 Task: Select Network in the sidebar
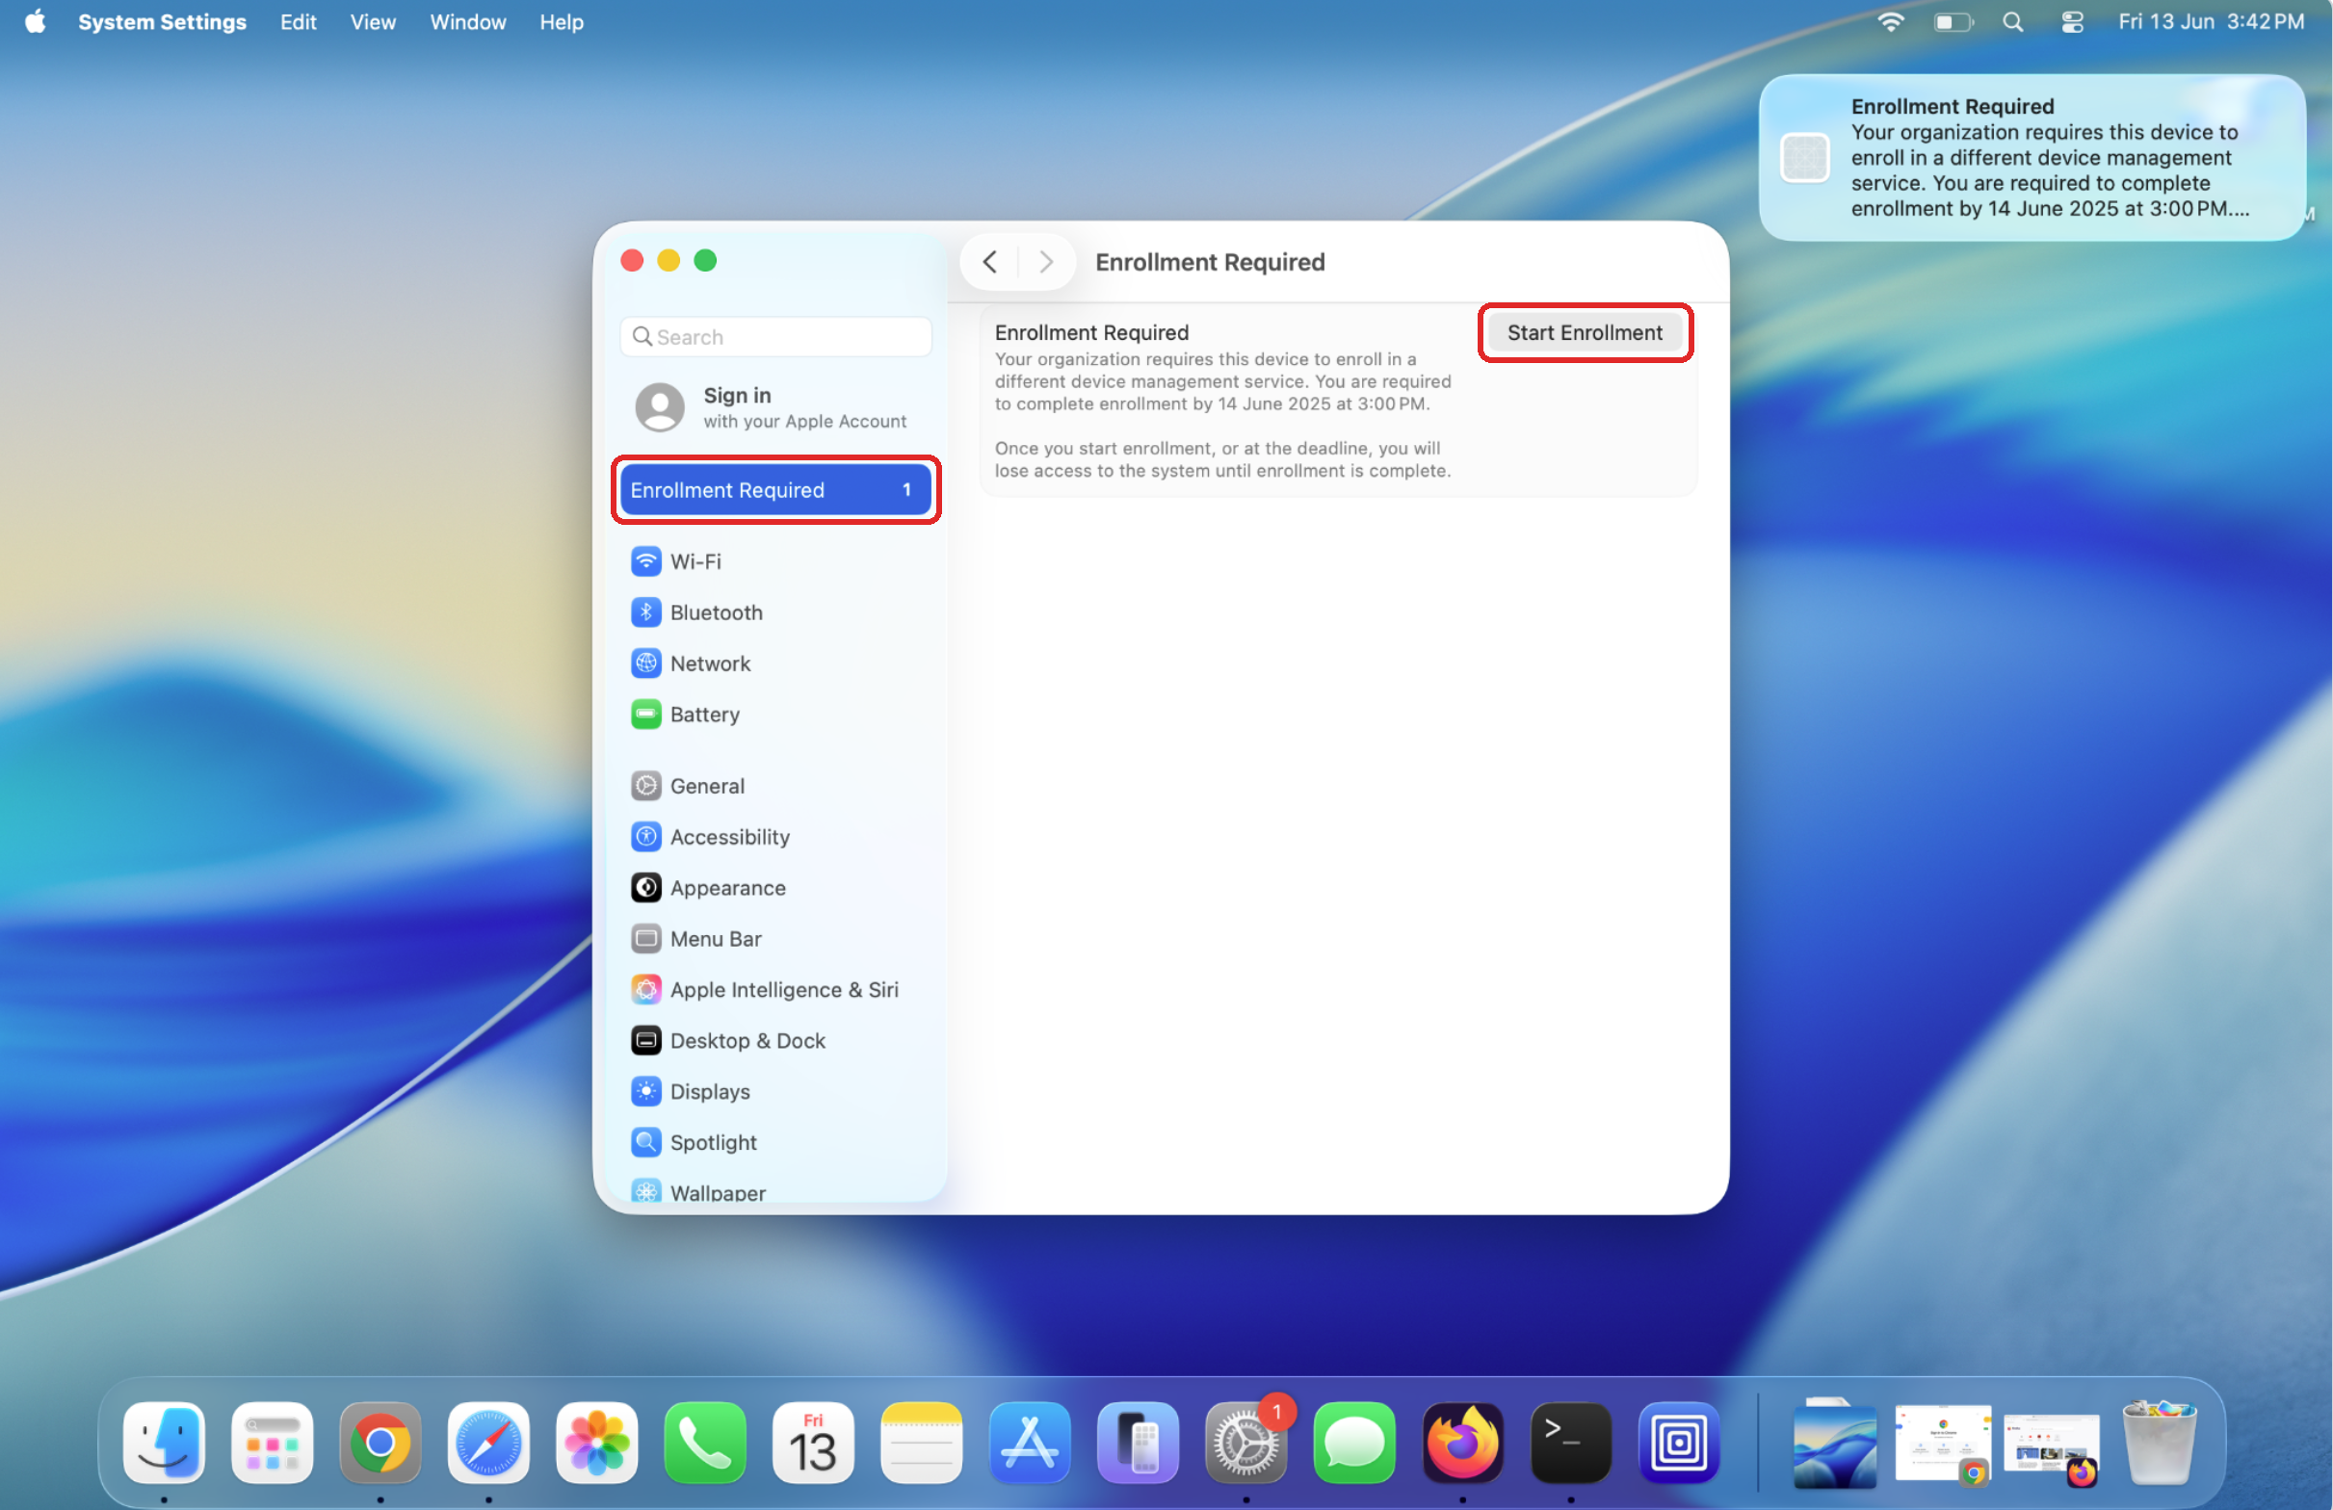pos(774,664)
